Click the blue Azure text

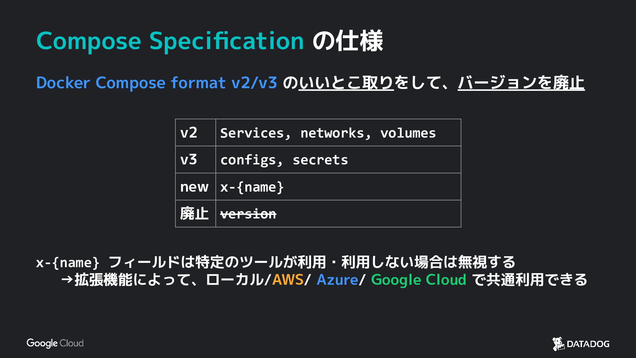click(x=337, y=279)
